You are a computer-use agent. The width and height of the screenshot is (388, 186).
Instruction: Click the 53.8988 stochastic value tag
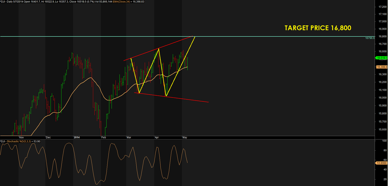(382, 163)
